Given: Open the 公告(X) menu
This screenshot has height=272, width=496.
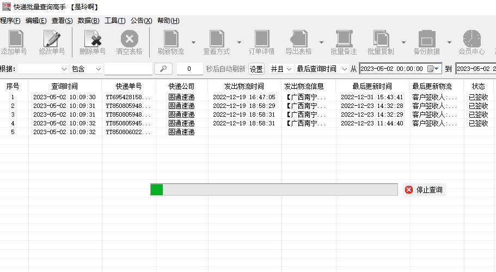Looking at the screenshot, I should click(142, 21).
